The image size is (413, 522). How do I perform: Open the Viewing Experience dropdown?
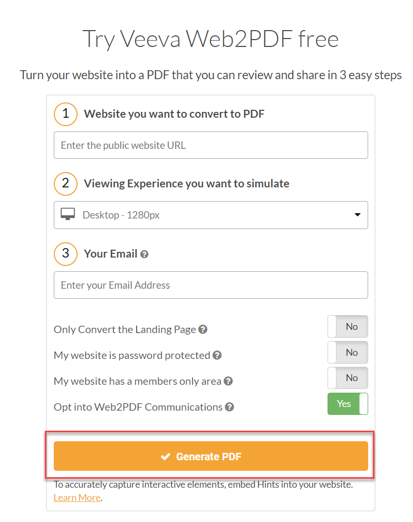[210, 215]
